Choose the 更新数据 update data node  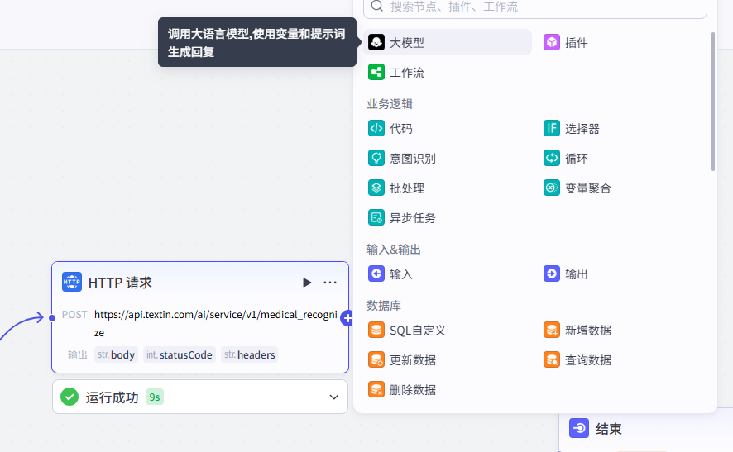coord(401,360)
